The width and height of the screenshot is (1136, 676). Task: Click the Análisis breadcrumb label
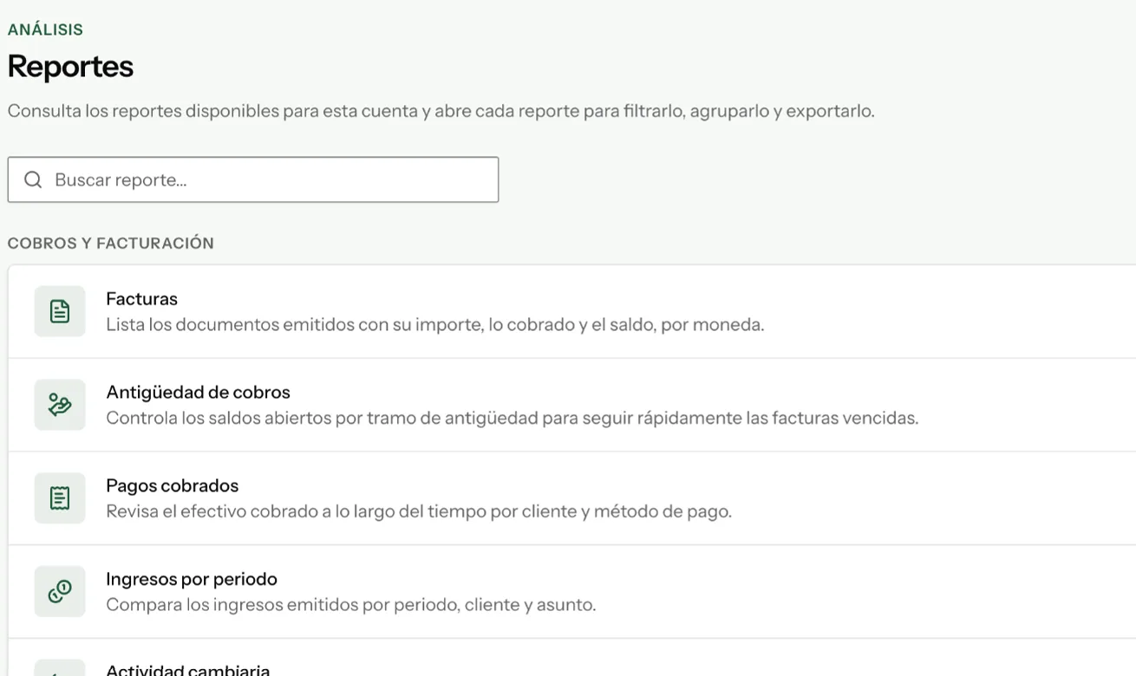[x=45, y=29]
